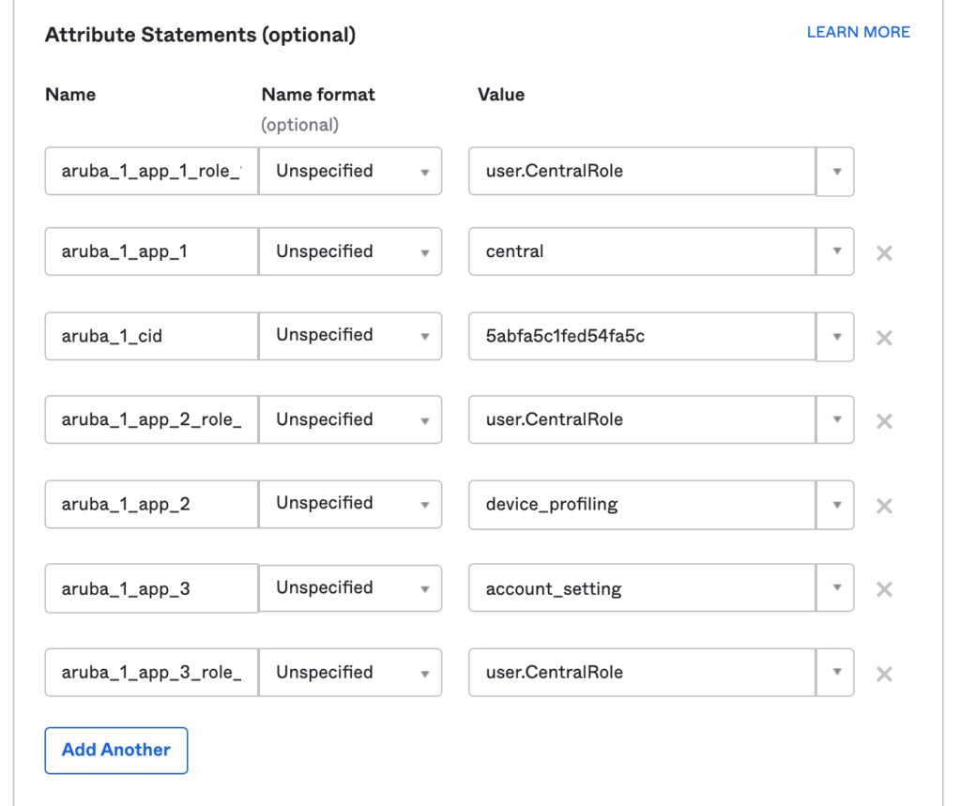Image resolution: width=961 pixels, height=806 pixels.
Task: Expand the 5abfa5c1fed54fa5c value dropdown
Action: [834, 337]
